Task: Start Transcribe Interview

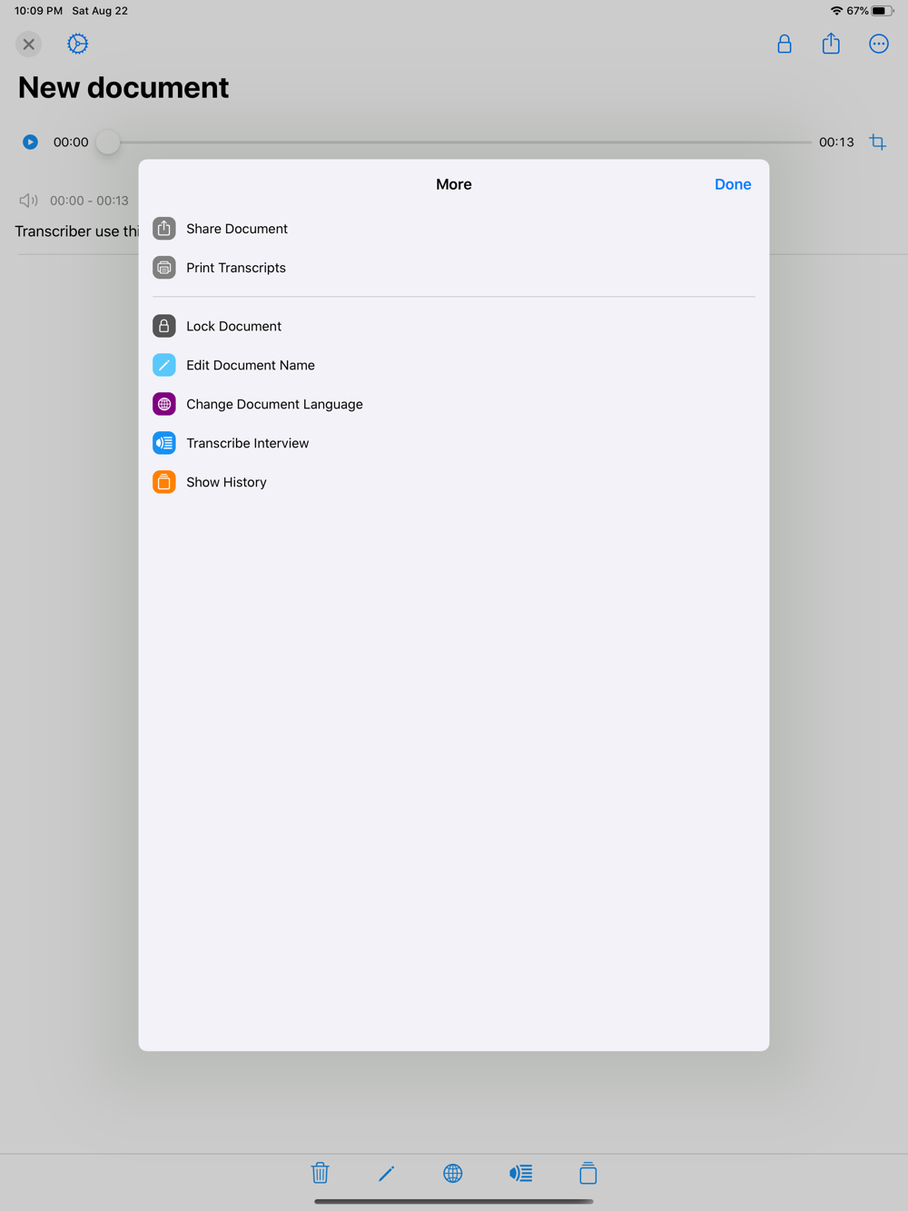Action: (454, 443)
